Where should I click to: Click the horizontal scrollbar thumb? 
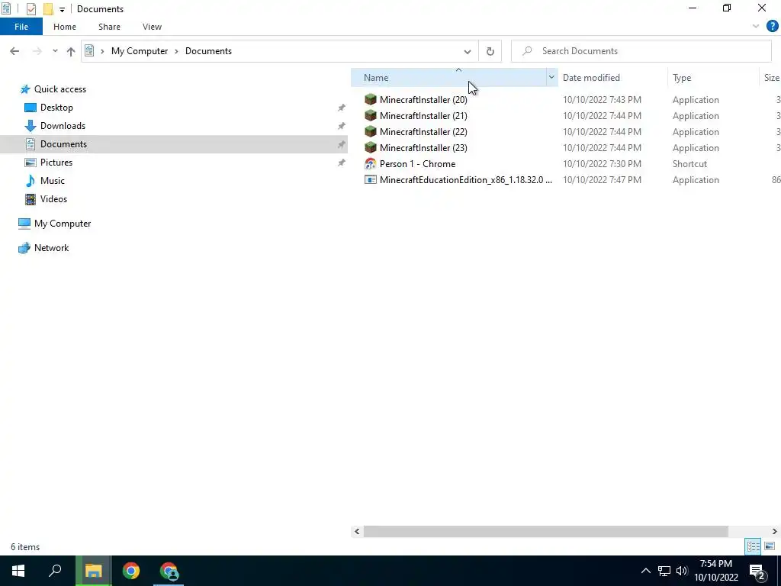[x=545, y=532]
